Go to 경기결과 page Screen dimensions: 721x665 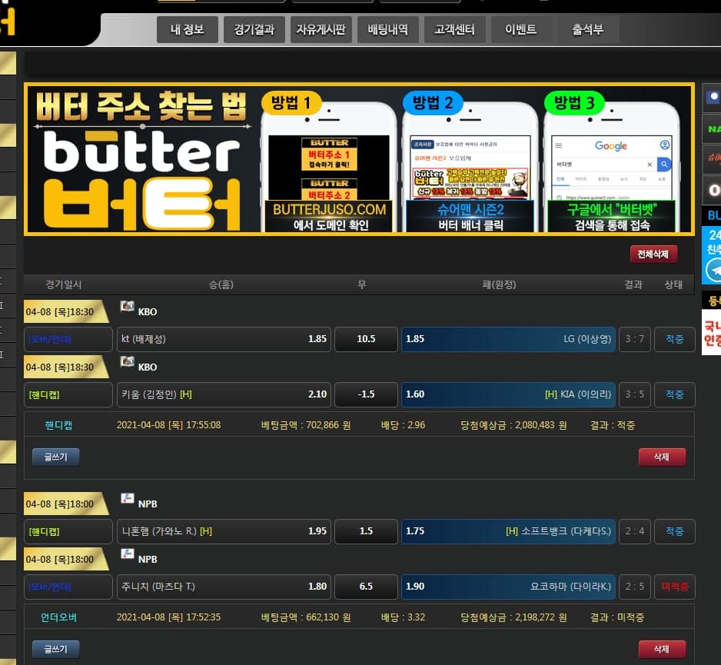point(254,31)
